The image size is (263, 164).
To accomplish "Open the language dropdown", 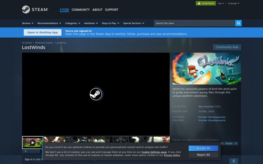I will tap(233, 3).
